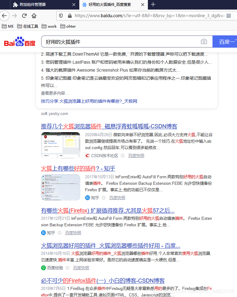Image resolution: width=237 pixels, height=297 pixels.
Task: Open 百度快照 for the 2017年10月13日 result
Action: click(x=117, y=198)
